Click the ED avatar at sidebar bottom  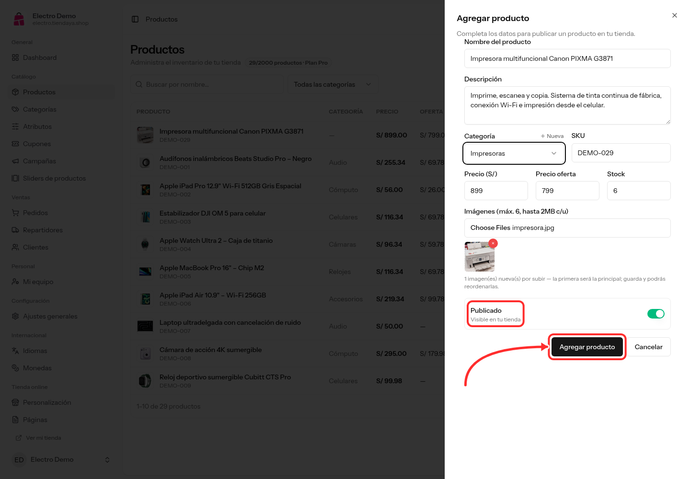coord(19,460)
